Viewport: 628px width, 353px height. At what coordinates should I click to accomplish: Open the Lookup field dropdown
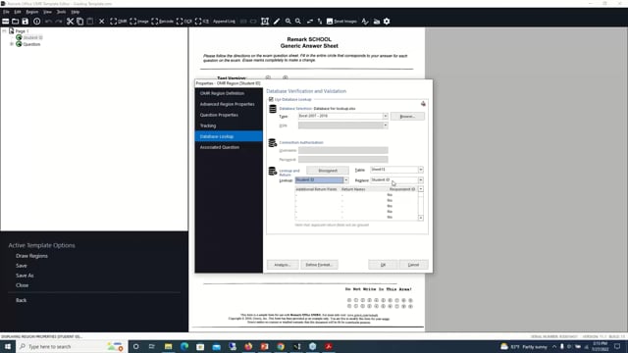pyautogui.click(x=346, y=180)
